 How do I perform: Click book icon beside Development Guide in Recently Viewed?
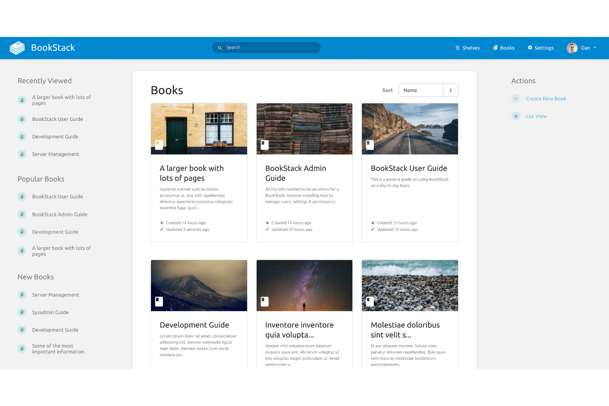coord(22,137)
